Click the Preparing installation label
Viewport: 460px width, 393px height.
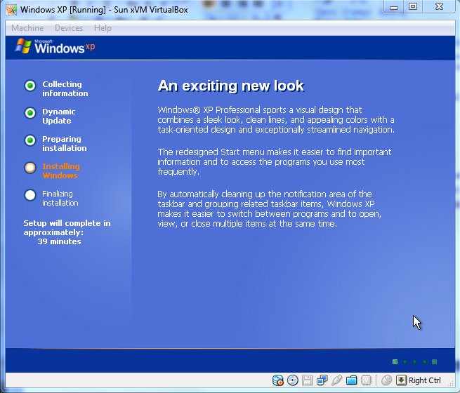tap(65, 144)
